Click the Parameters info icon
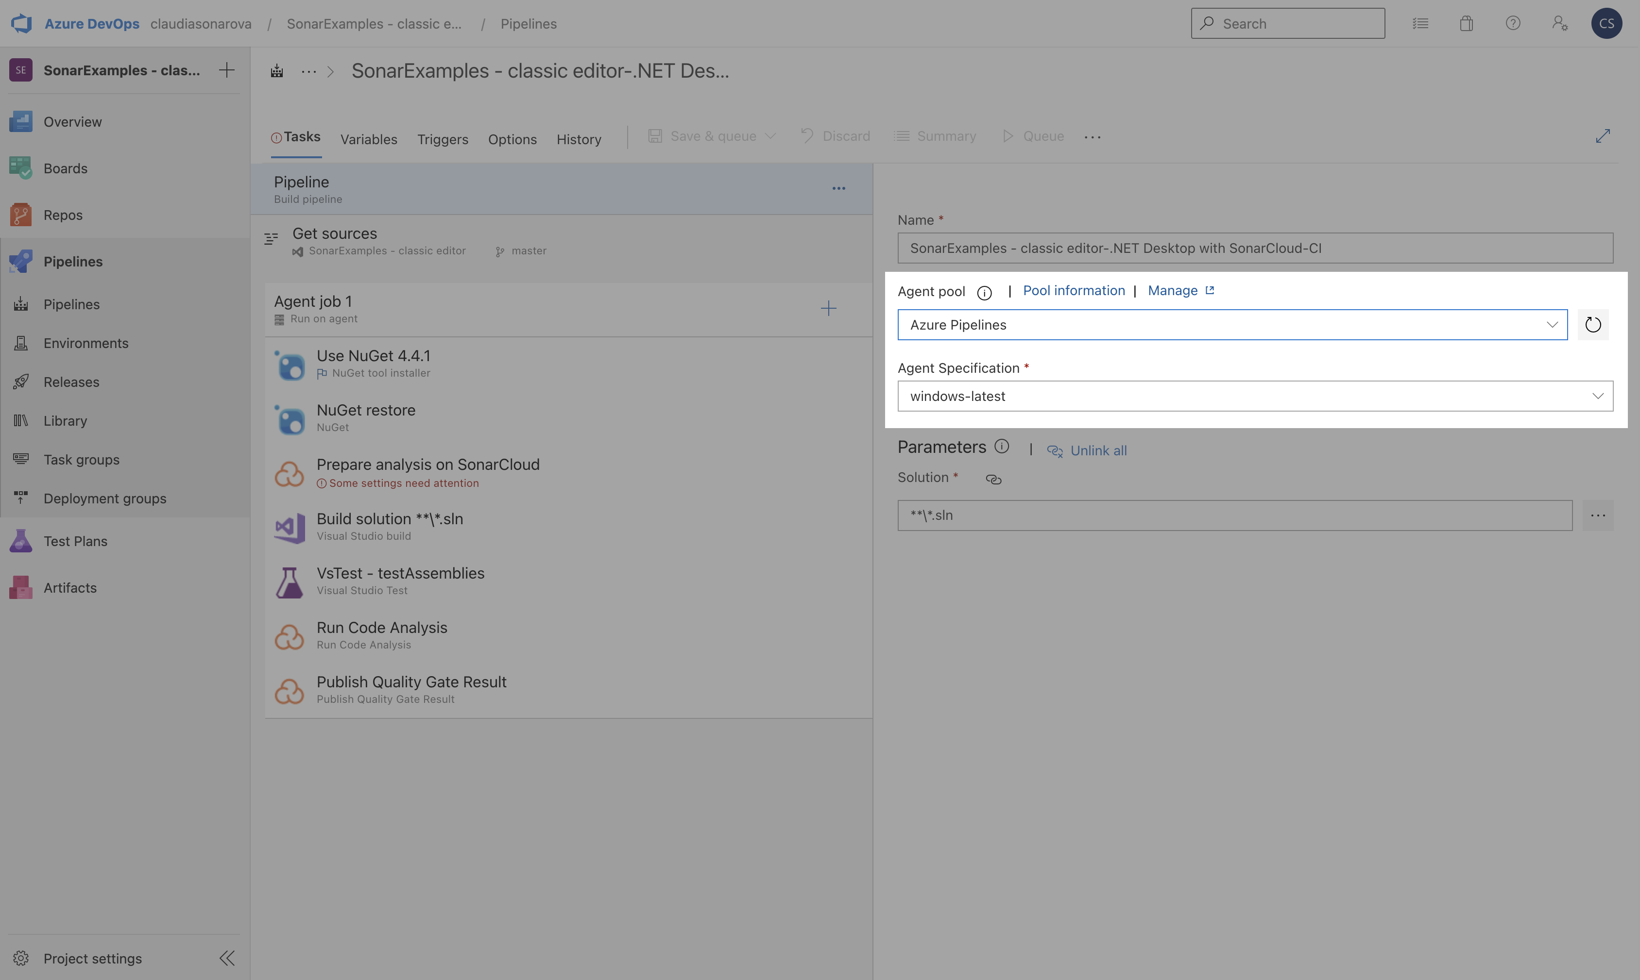The height and width of the screenshot is (980, 1640). pyautogui.click(x=1002, y=447)
